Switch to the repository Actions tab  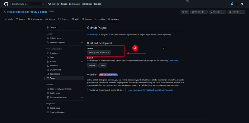coord(50,19)
